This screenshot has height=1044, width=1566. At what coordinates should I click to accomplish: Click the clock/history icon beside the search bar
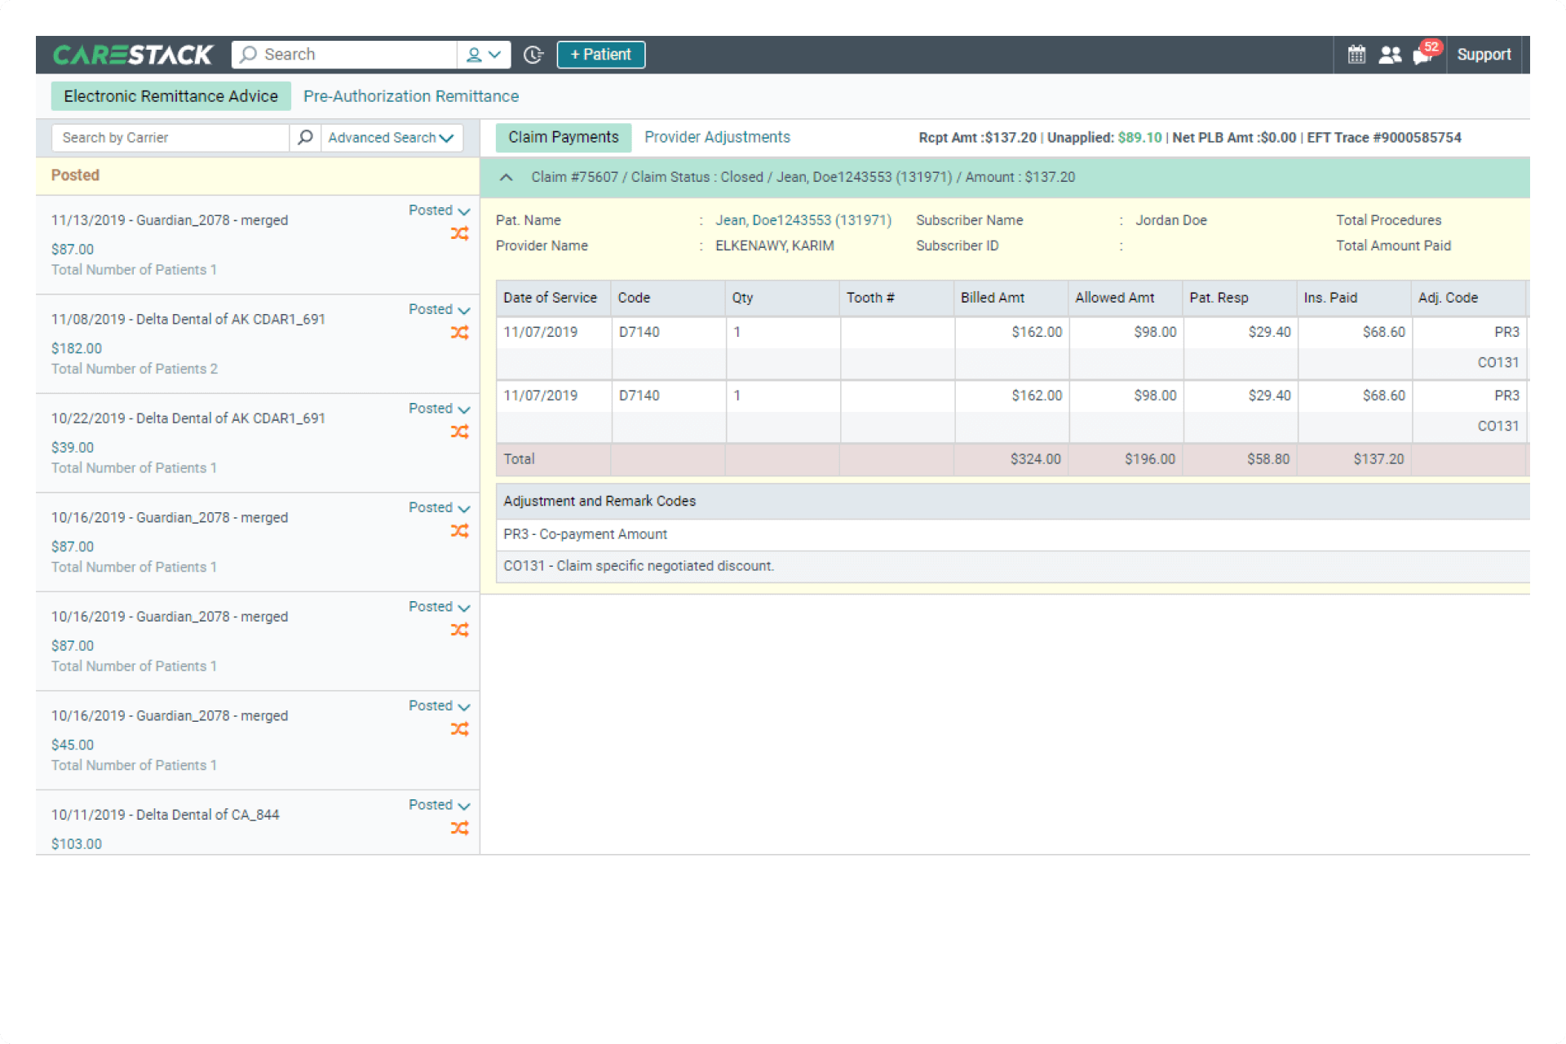click(x=533, y=54)
